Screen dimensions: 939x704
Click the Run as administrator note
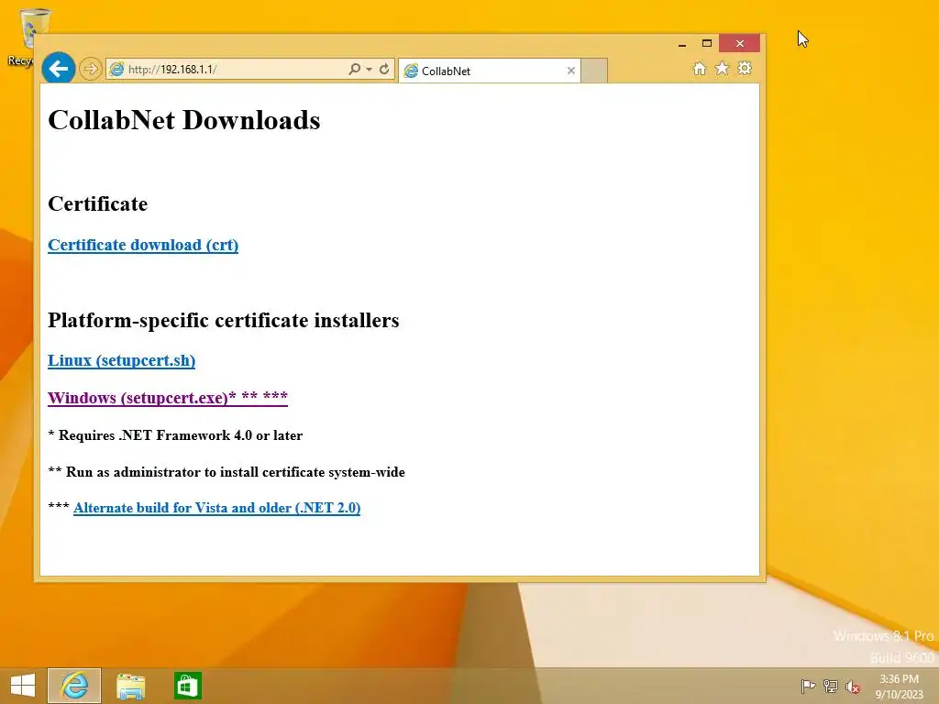226,472
